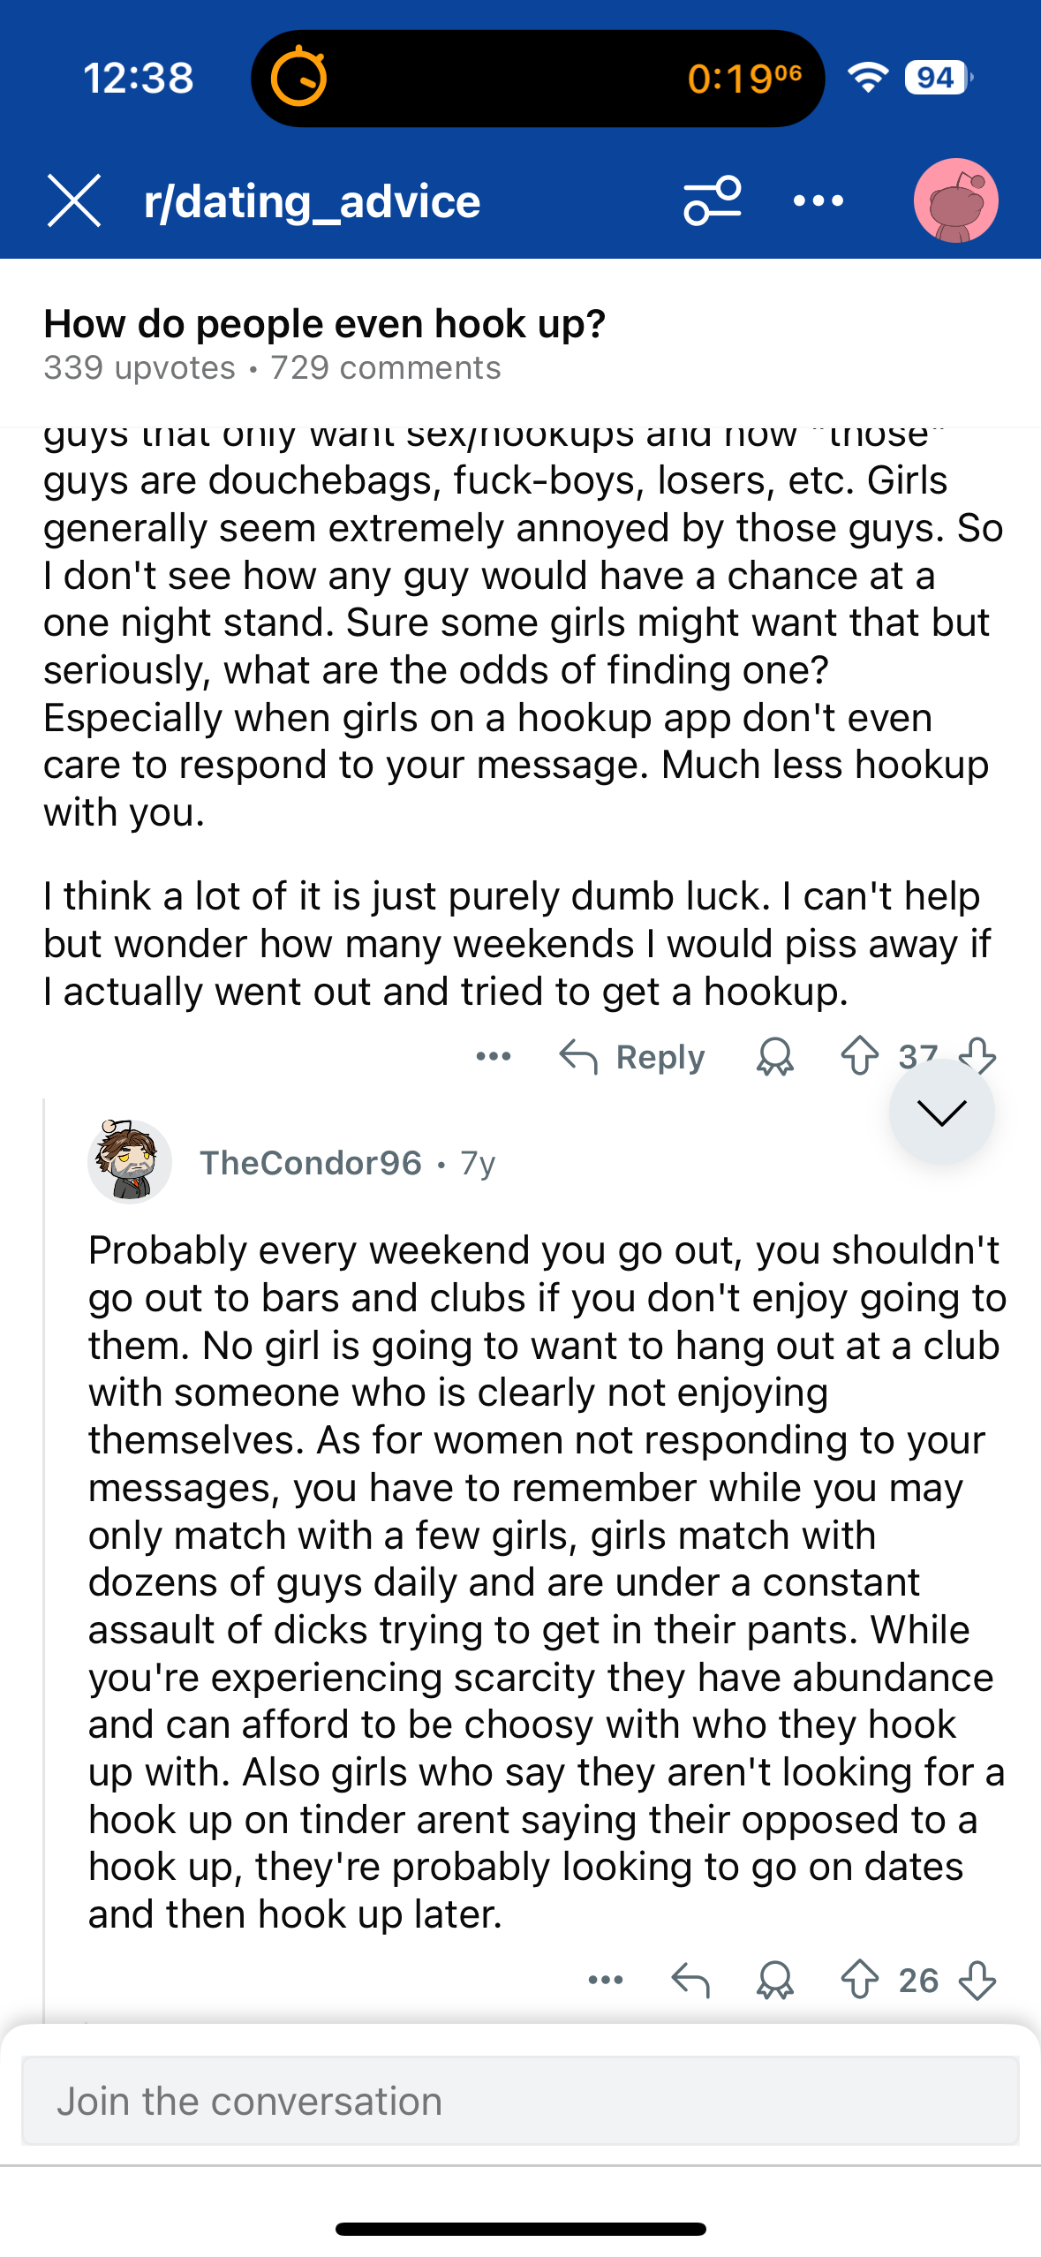Viewport: 1041px width, 2257px height.
Task: Open the comment sort options icon
Action: tap(712, 200)
